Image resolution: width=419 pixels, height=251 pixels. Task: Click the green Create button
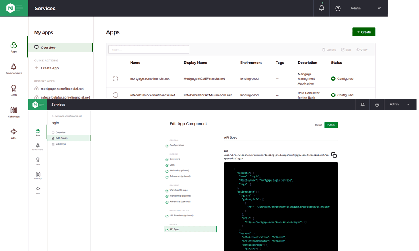pos(364,32)
